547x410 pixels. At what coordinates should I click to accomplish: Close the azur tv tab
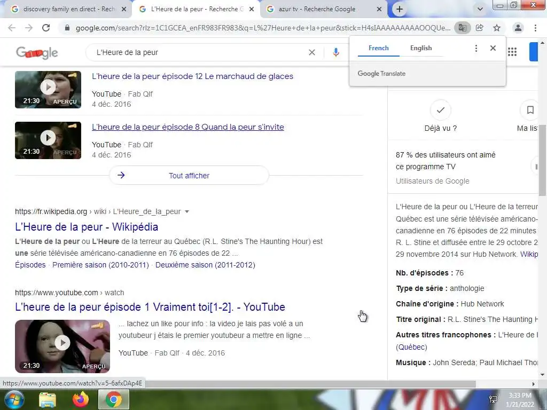coord(379,10)
